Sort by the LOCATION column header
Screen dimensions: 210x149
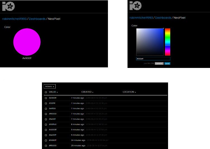point(129,92)
